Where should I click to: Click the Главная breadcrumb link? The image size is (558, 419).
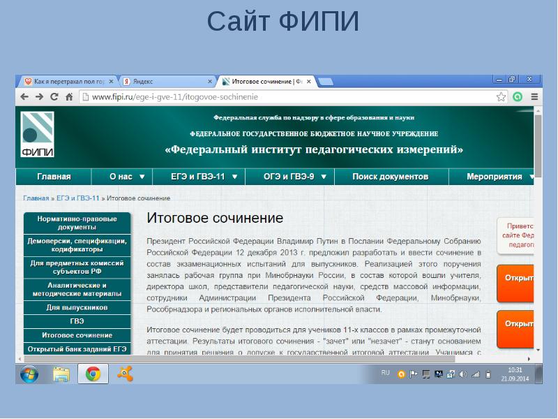coord(36,198)
